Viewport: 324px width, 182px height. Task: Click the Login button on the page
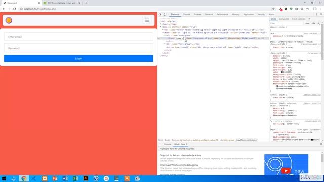[78, 59]
